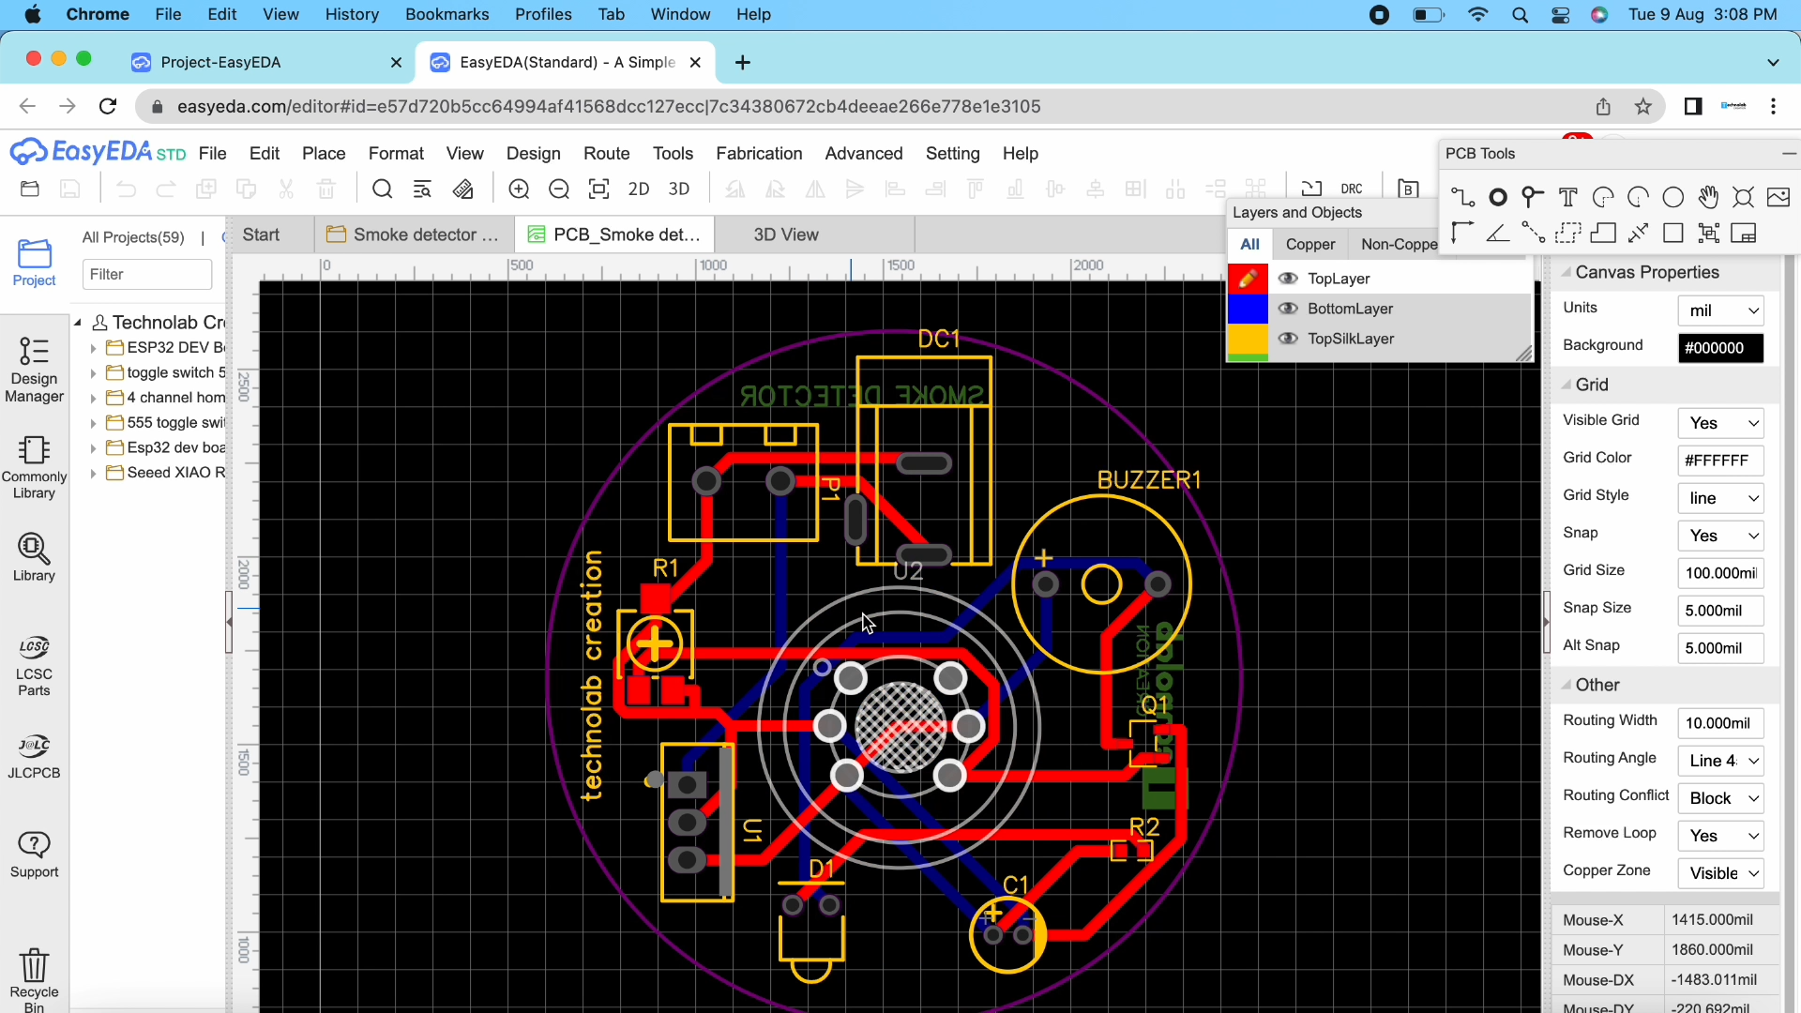Select the Solid Region tool in PCB Tools
Screen dimensions: 1801x1013
1603,233
